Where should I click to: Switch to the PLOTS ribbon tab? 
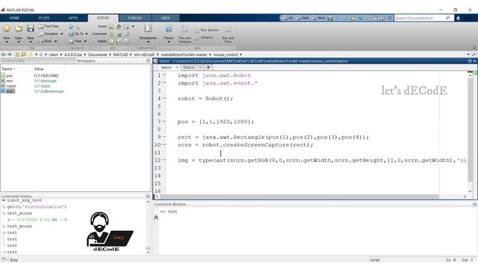[44, 18]
